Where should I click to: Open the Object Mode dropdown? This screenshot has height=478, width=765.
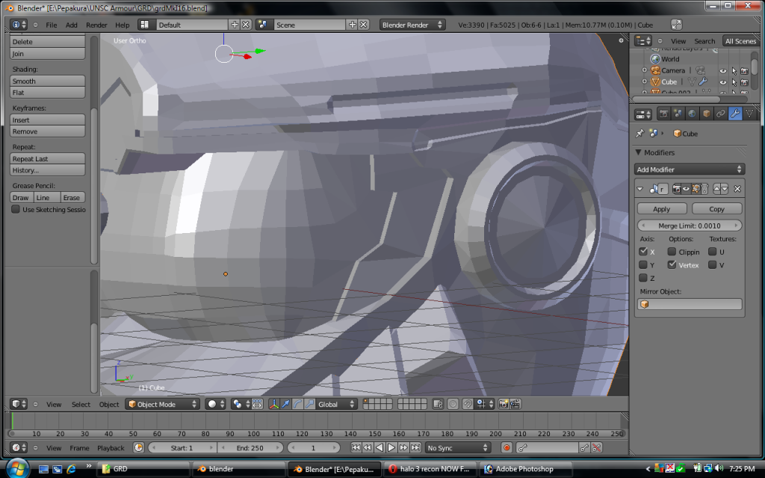coord(162,404)
